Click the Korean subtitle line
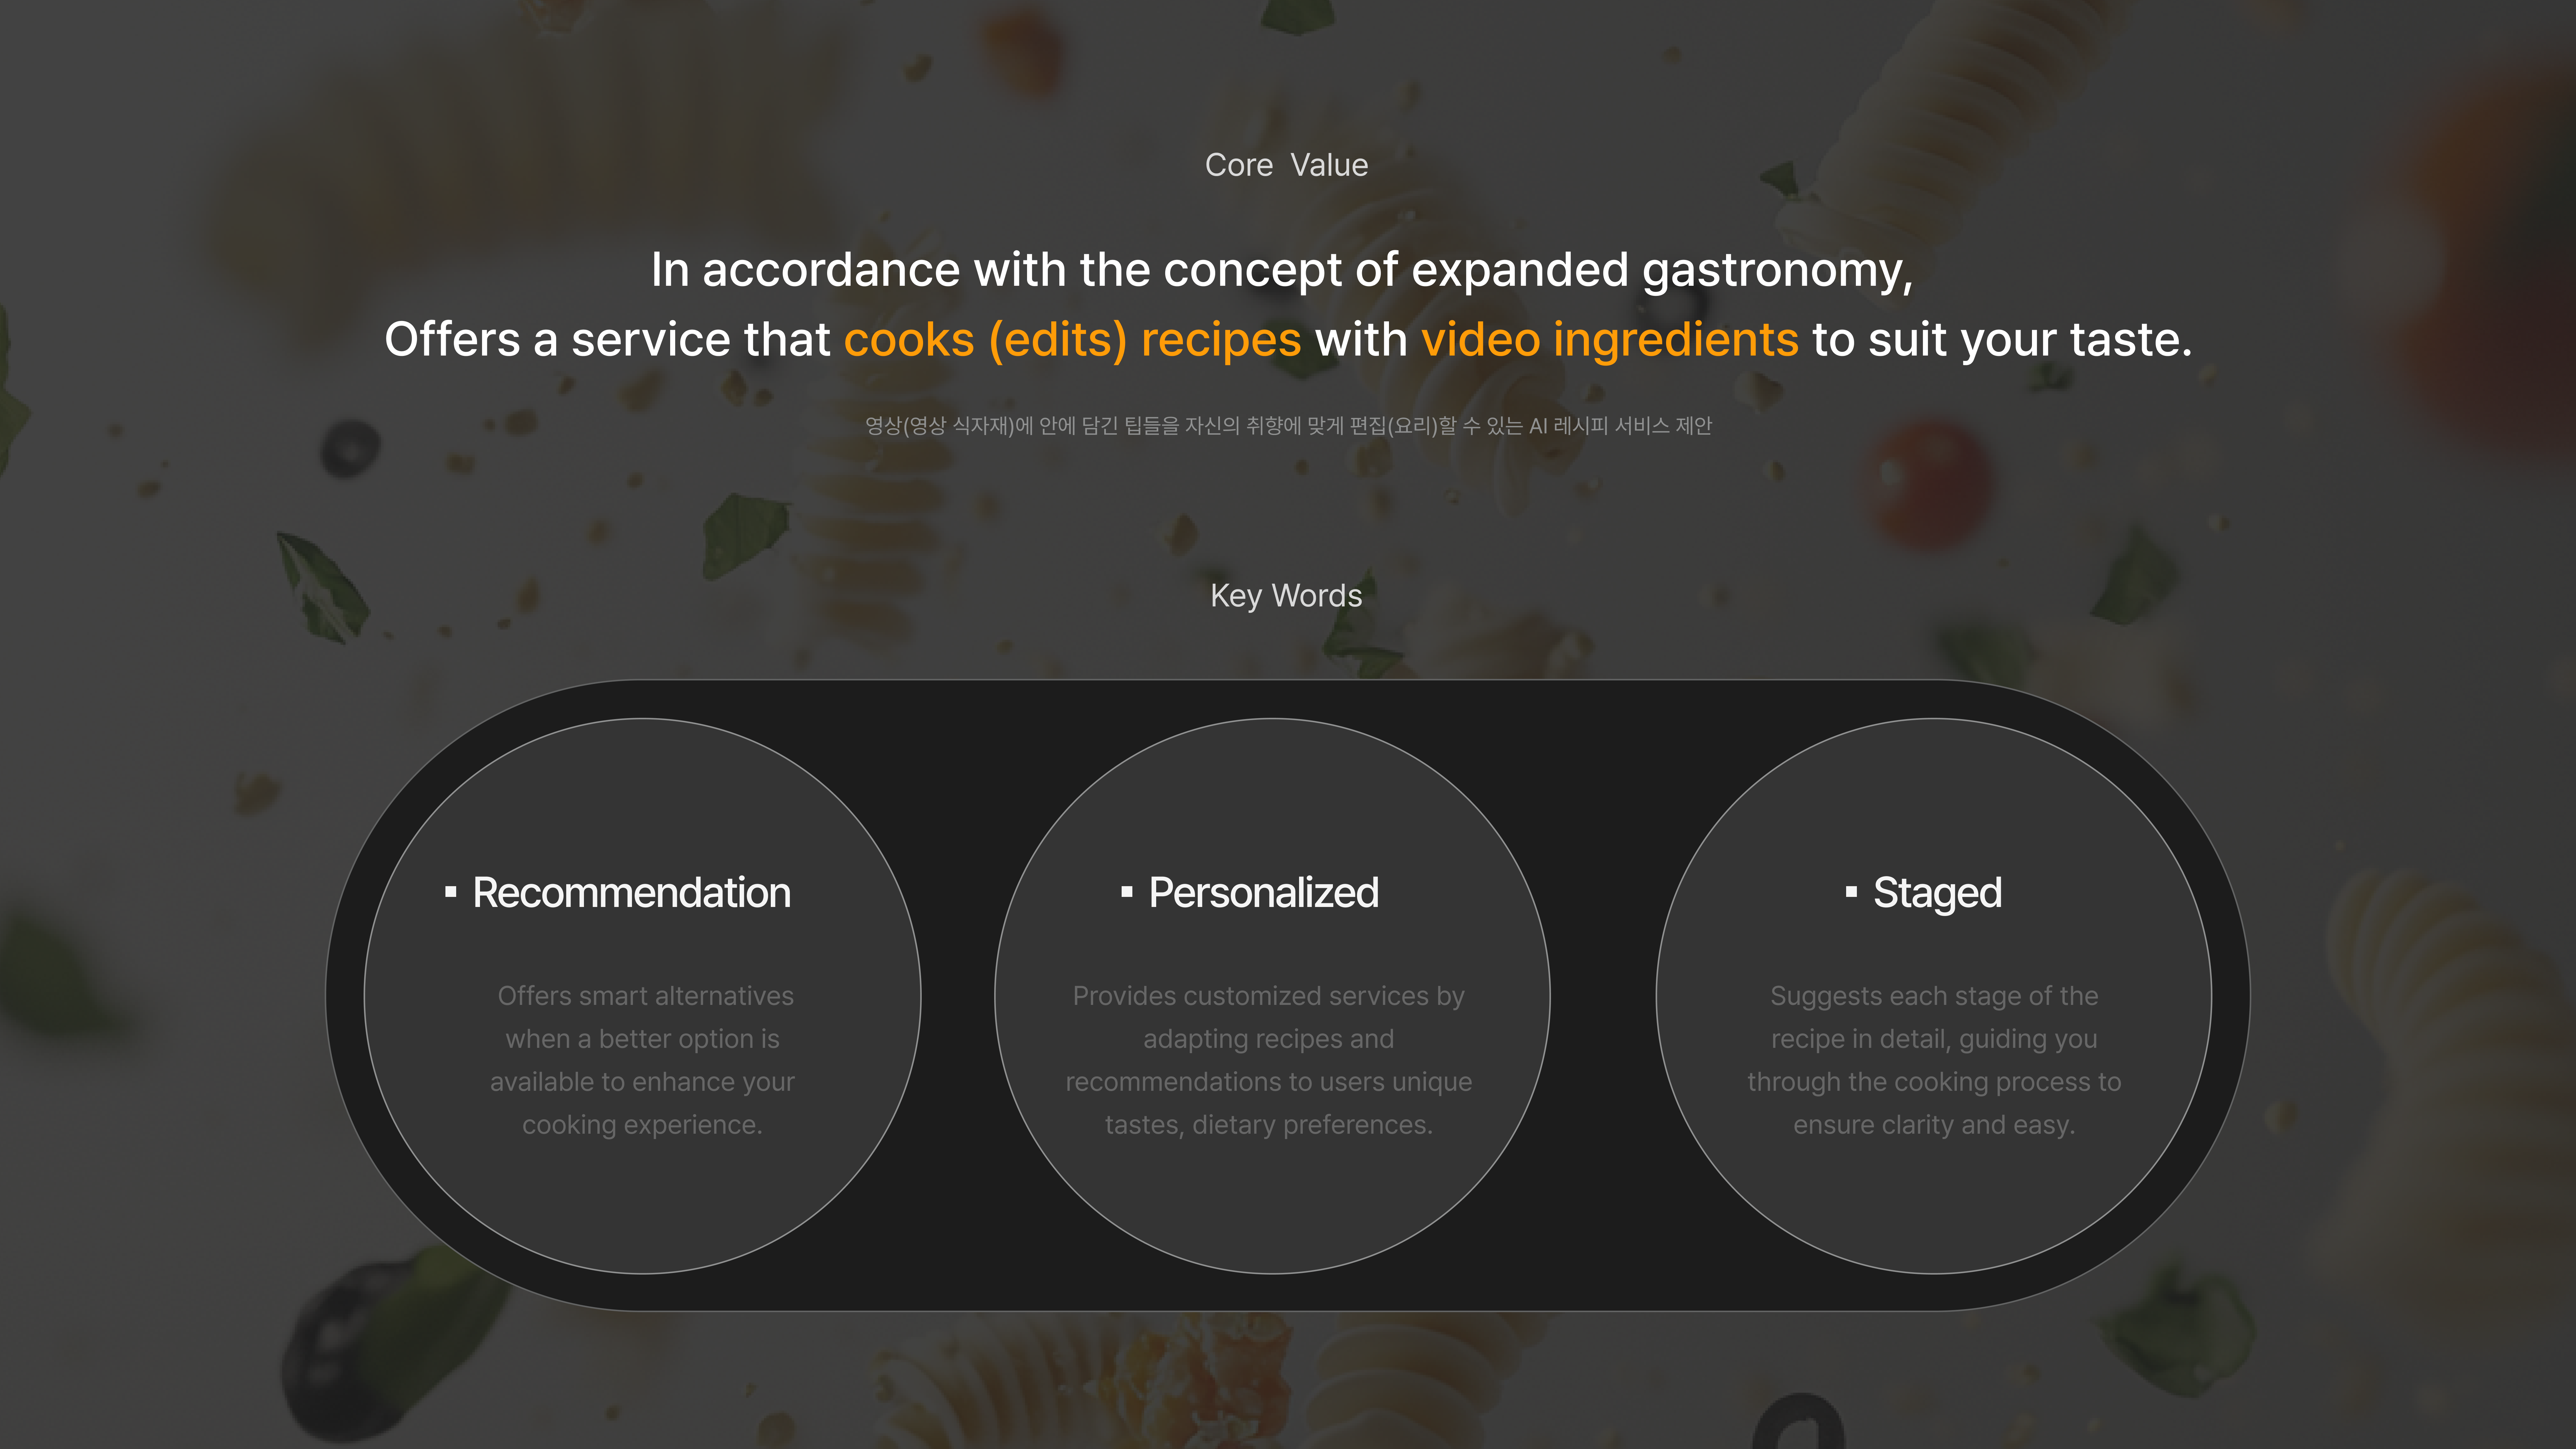Viewport: 2576px width, 1449px height. [x=1288, y=426]
